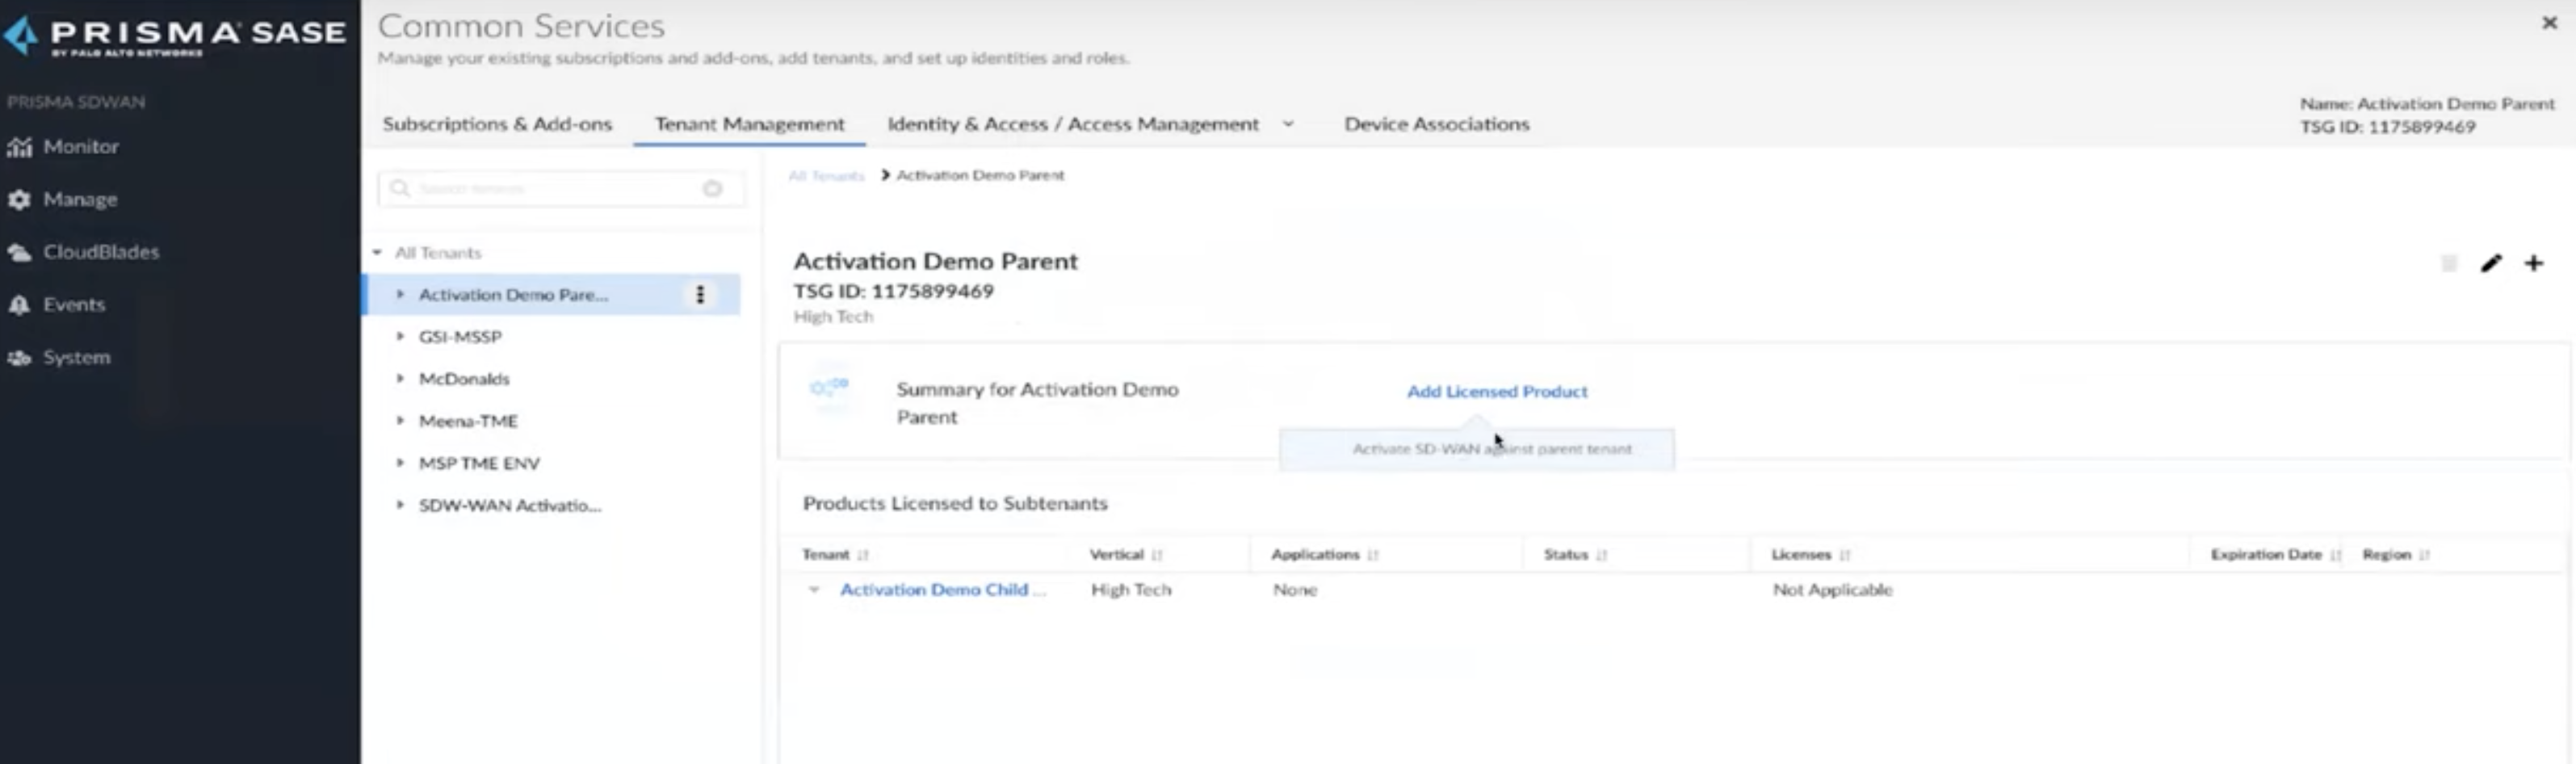Screen dimensions: 2576x764
Task: Clear the tenant search field
Action: (x=712, y=189)
